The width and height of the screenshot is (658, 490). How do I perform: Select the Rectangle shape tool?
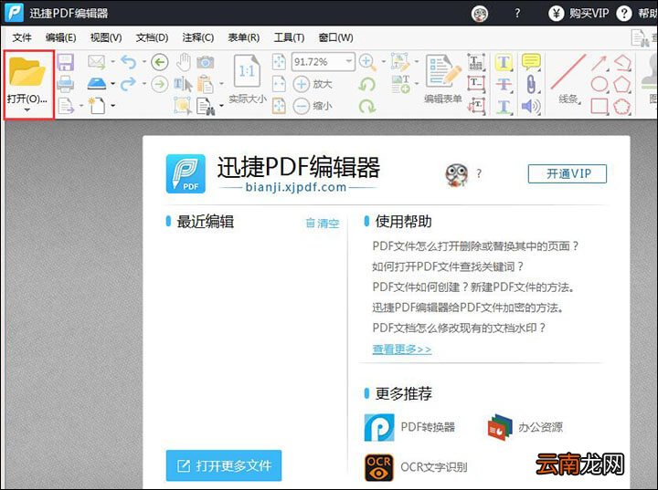[x=600, y=106]
